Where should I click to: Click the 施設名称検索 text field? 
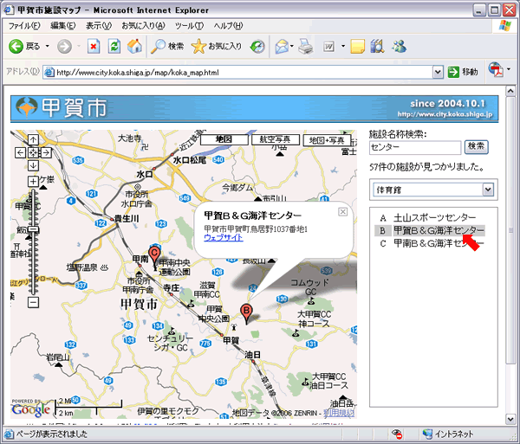tap(415, 147)
